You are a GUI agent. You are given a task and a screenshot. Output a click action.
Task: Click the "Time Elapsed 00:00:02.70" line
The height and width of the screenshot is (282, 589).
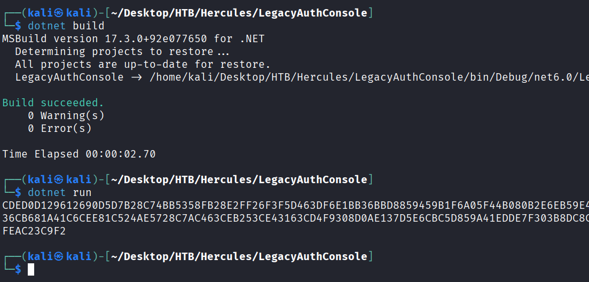click(79, 154)
